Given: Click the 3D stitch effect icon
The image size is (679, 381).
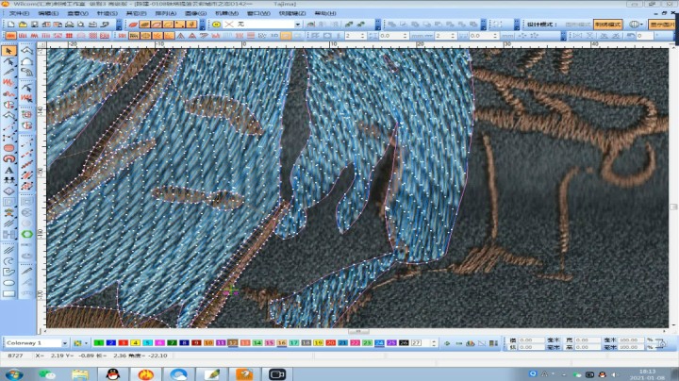Looking at the screenshot, I should [x=274, y=36].
